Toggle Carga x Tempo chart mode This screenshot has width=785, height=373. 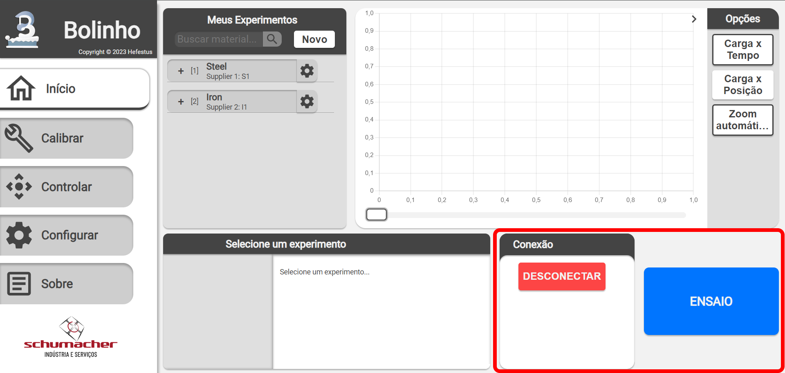coord(742,49)
